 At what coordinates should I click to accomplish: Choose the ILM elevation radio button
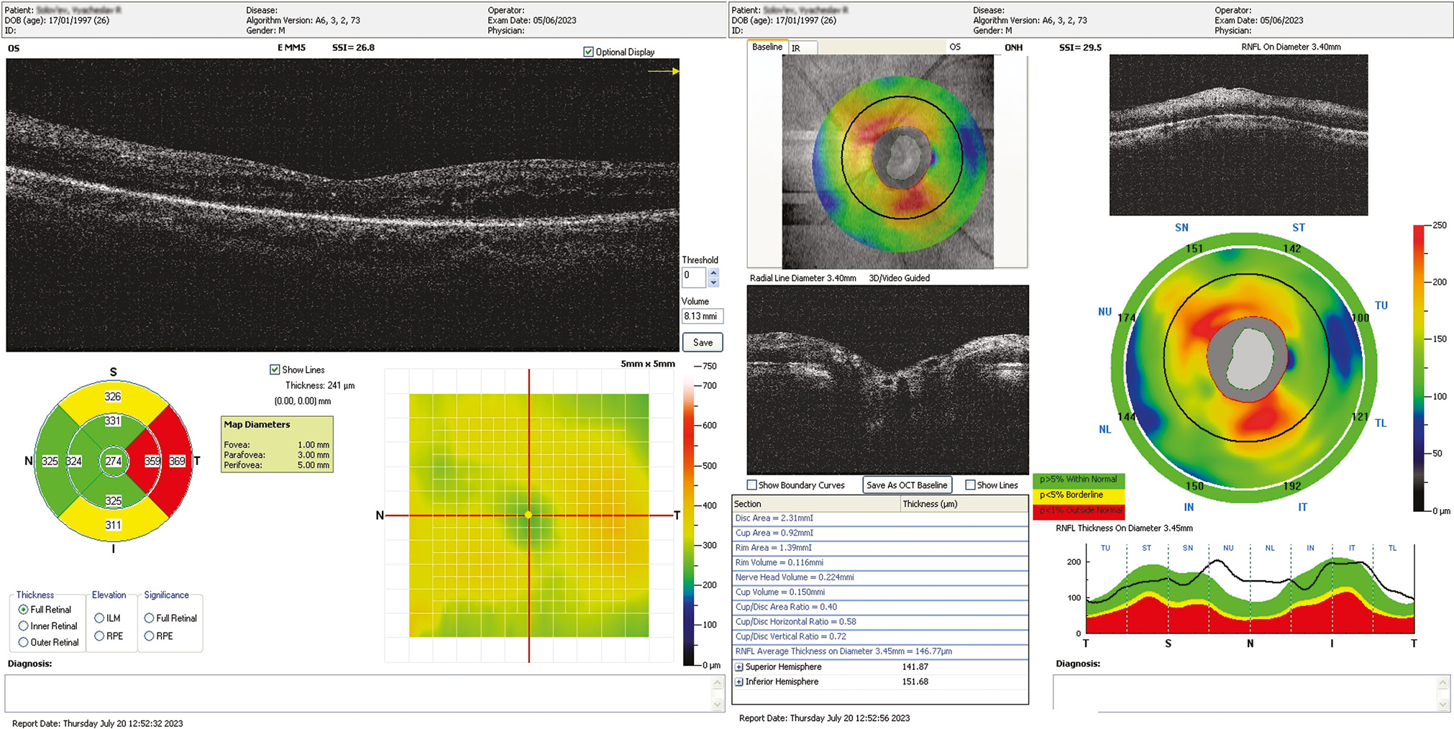[x=99, y=618]
